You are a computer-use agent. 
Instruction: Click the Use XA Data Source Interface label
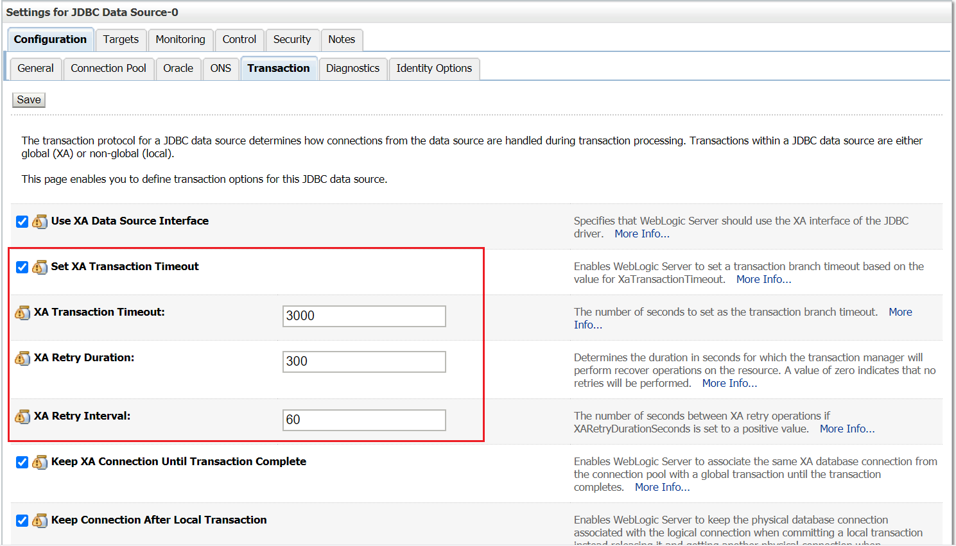[x=130, y=221]
